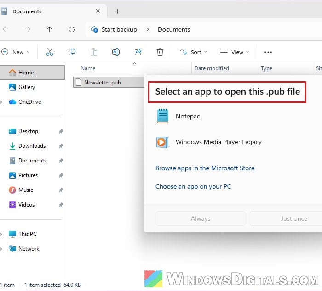The image size is (322, 291).
Task: Click Browse apps in the Microsoft Store
Action: point(205,168)
